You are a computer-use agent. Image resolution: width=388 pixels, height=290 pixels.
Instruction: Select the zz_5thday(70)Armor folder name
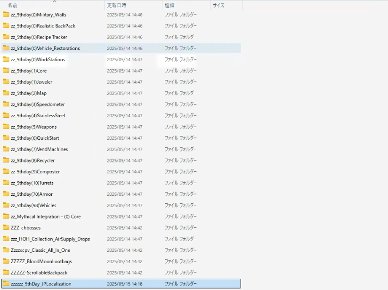point(32,194)
